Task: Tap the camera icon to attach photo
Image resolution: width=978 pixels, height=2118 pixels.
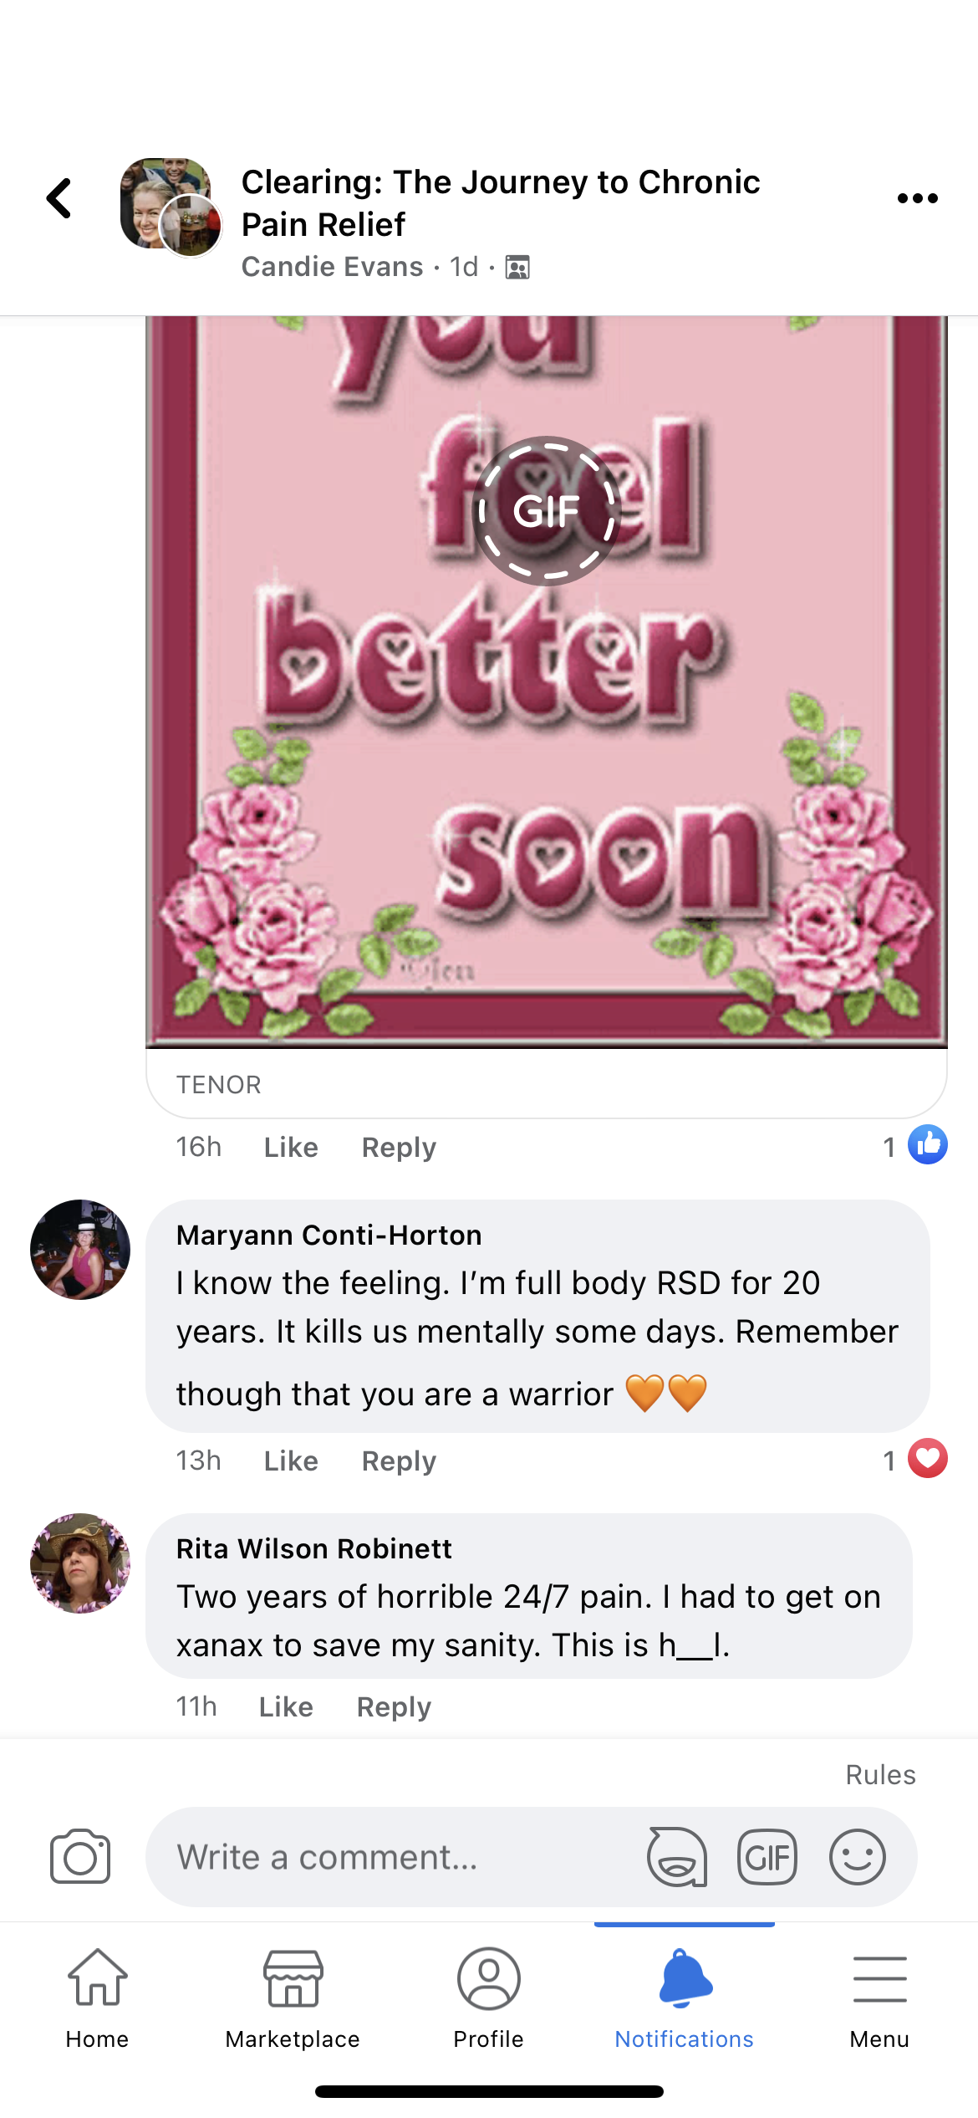Action: click(x=80, y=1856)
